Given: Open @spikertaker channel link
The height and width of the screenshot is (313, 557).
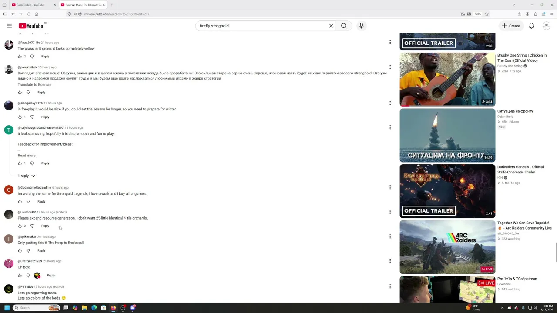Looking at the screenshot, I should (x=27, y=237).
